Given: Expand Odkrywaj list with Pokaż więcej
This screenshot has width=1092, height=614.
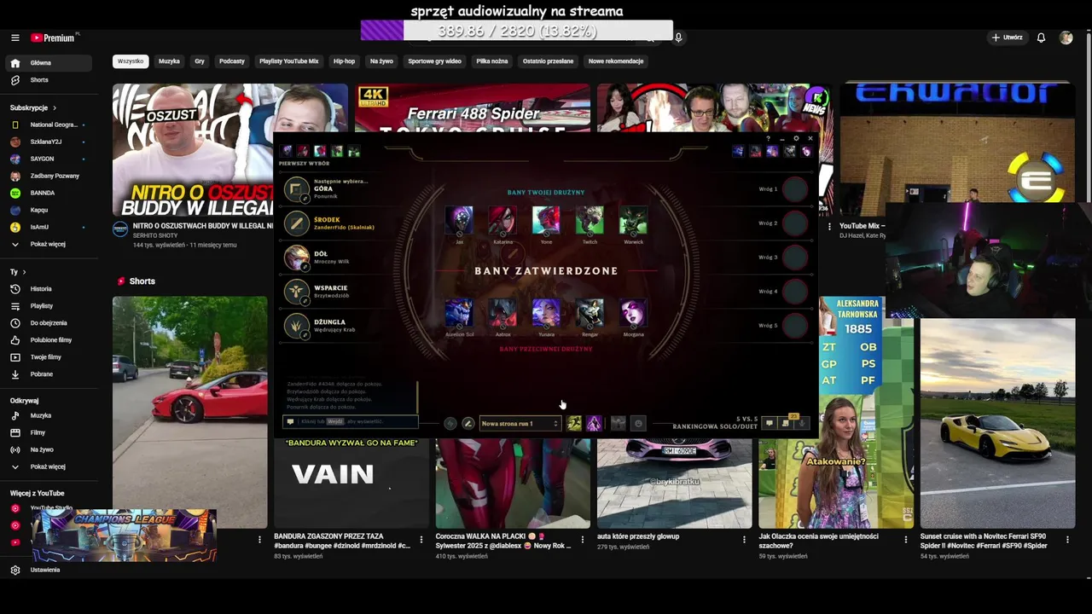Looking at the screenshot, I should tap(49, 466).
